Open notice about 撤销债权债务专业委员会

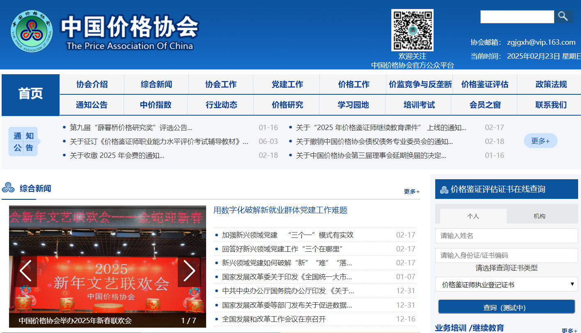(x=374, y=141)
